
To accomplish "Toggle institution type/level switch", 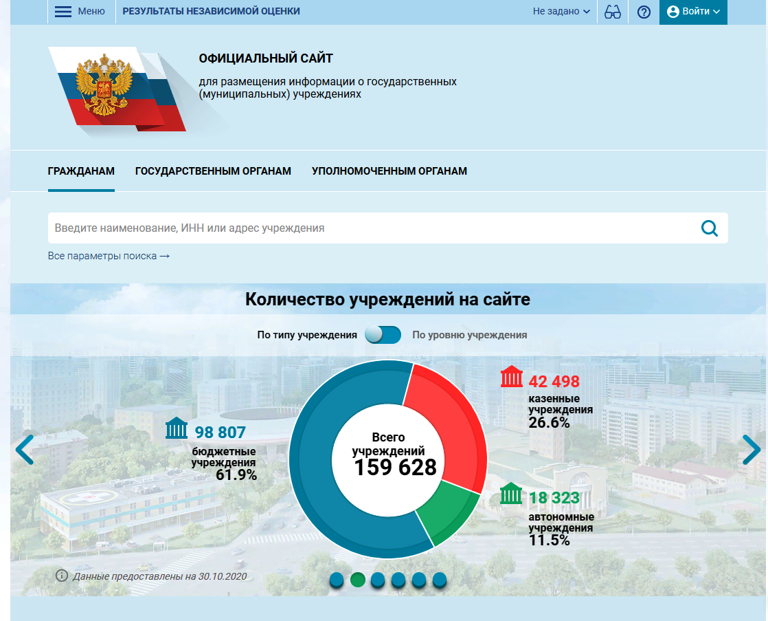I will [x=383, y=335].
